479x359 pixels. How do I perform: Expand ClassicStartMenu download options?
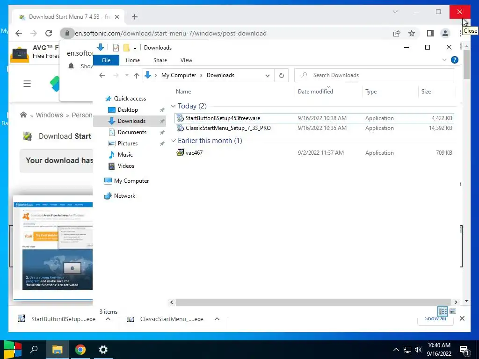[x=217, y=319]
